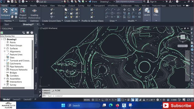The image size is (194, 109).
Task: Open the Layers panel button
Action: [147, 12]
